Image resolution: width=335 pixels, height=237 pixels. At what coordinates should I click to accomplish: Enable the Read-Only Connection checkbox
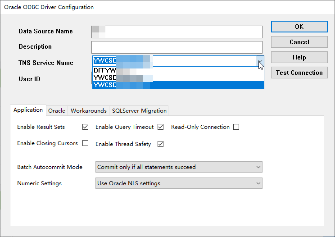click(x=236, y=127)
